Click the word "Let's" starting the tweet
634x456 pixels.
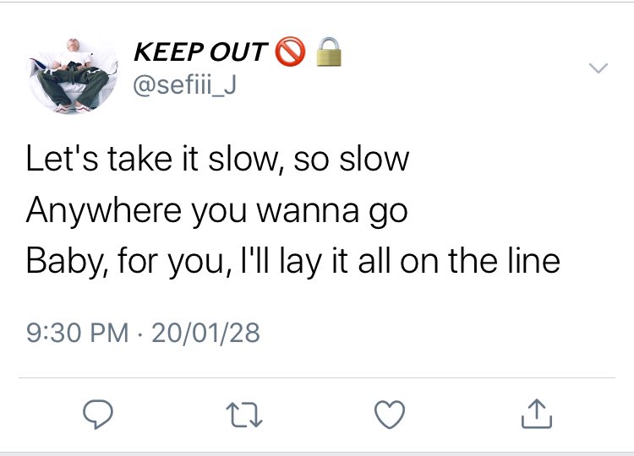point(62,158)
